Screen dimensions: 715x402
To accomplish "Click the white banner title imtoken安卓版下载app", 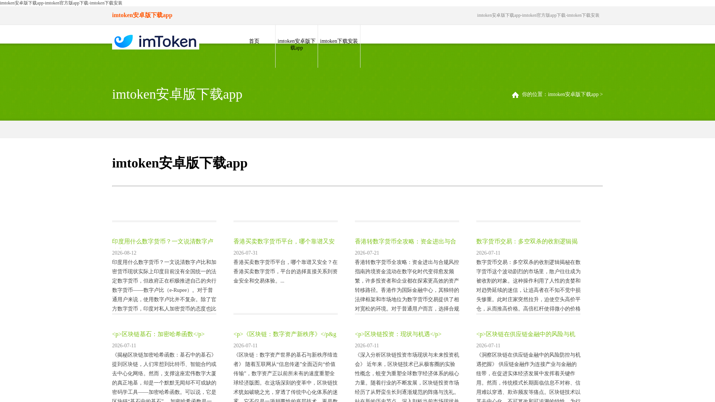I will (177, 94).
